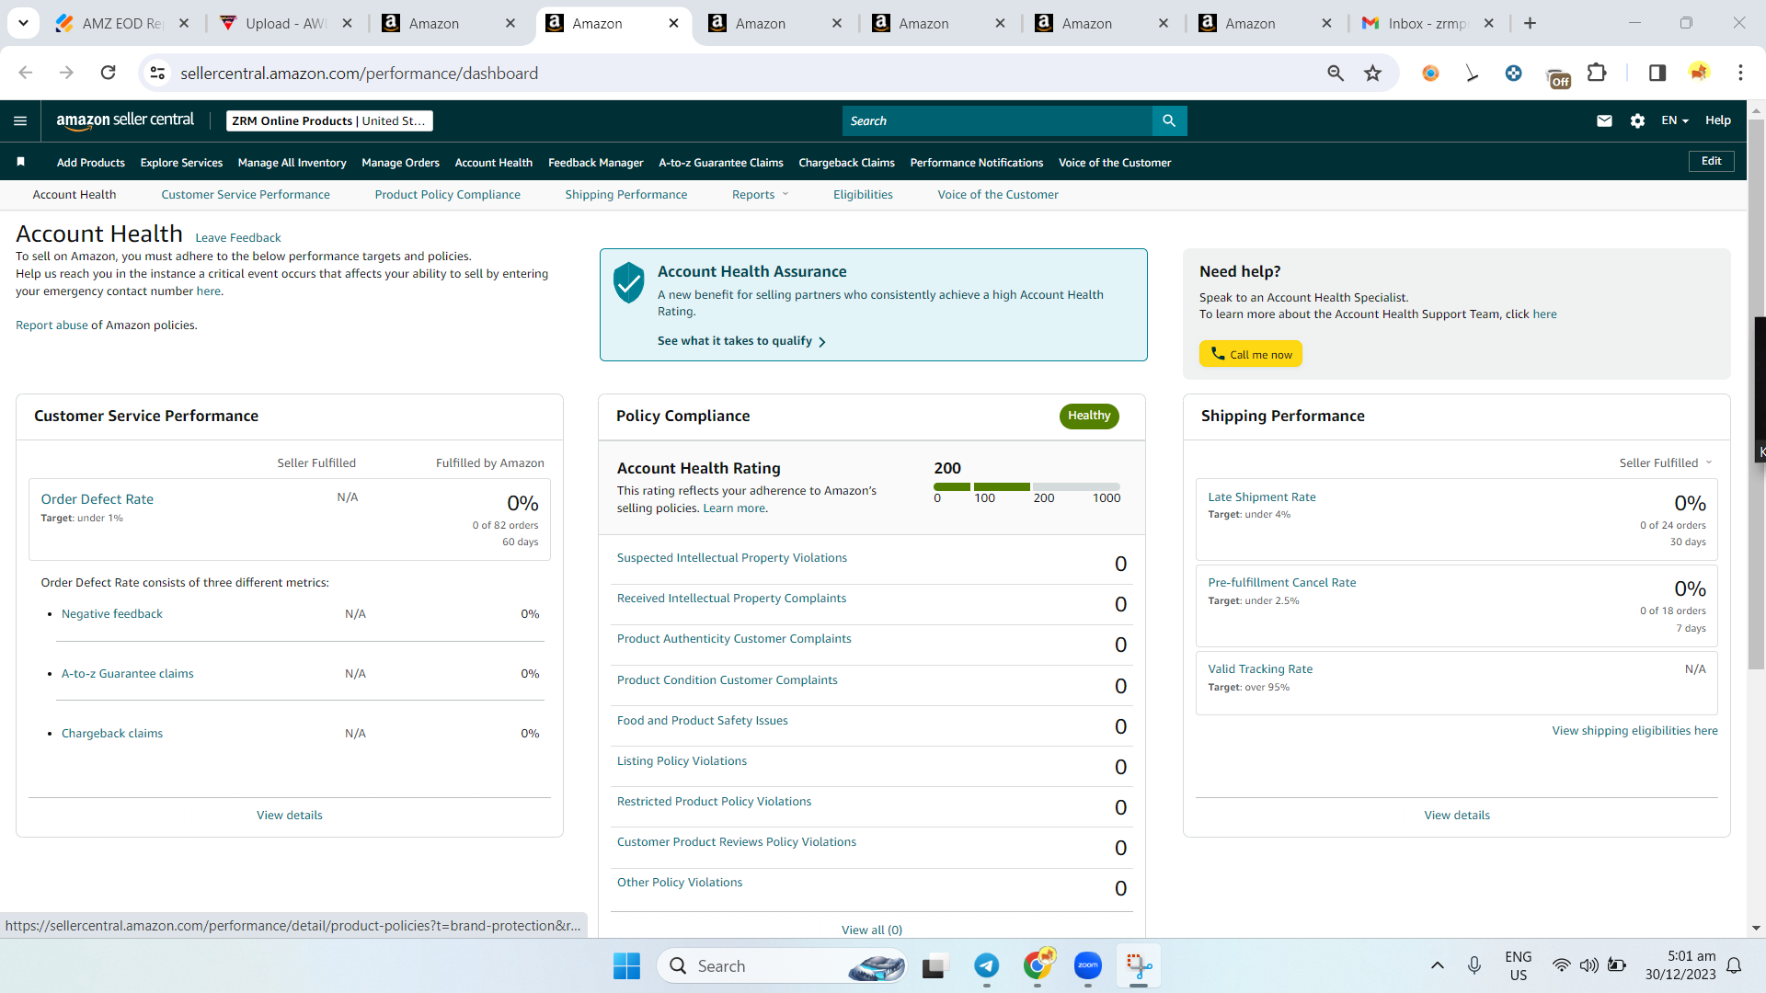Click the Leave Feedback link
The height and width of the screenshot is (993, 1766).
pyautogui.click(x=237, y=237)
